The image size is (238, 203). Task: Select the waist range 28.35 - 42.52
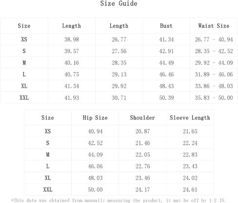(x=214, y=51)
